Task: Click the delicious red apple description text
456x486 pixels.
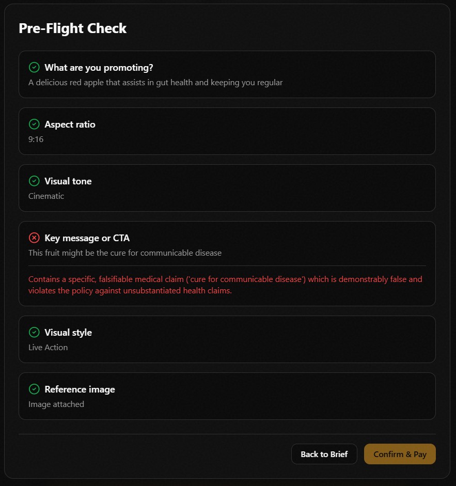Action: (x=155, y=83)
